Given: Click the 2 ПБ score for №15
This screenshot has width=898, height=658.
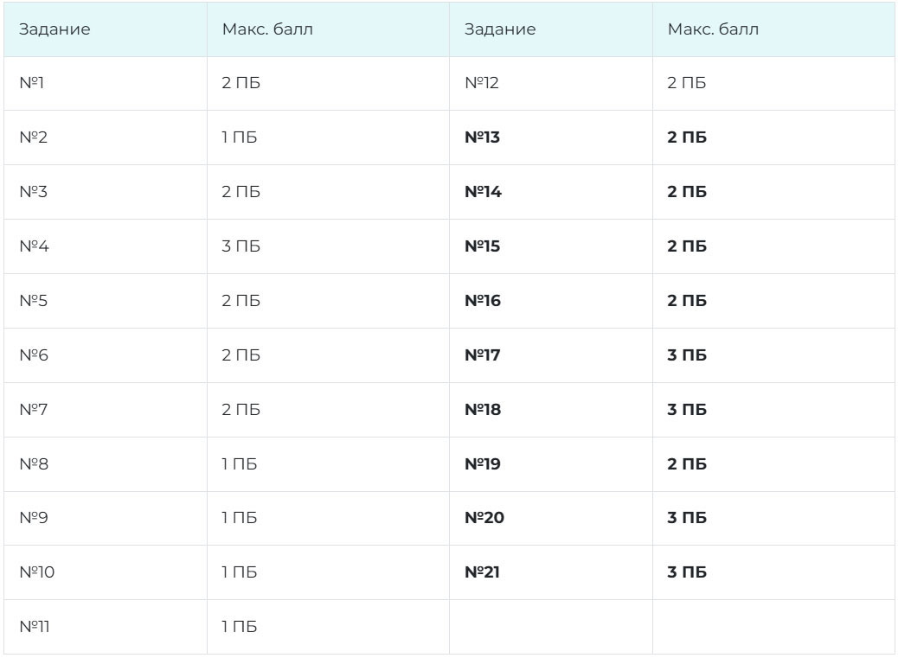Looking at the screenshot, I should point(687,246).
